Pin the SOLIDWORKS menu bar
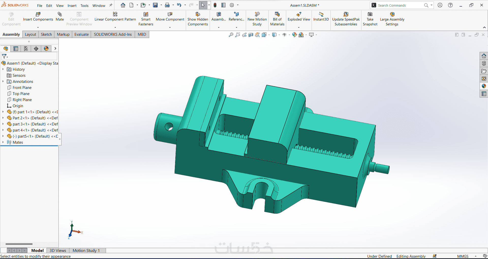 [x=111, y=5]
